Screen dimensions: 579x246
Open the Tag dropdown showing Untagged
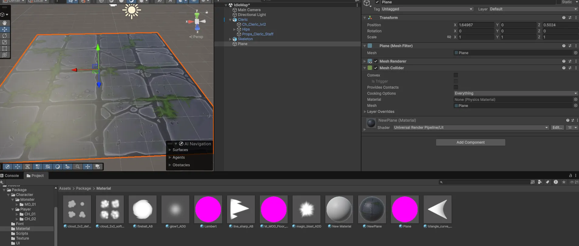pyautogui.click(x=427, y=9)
